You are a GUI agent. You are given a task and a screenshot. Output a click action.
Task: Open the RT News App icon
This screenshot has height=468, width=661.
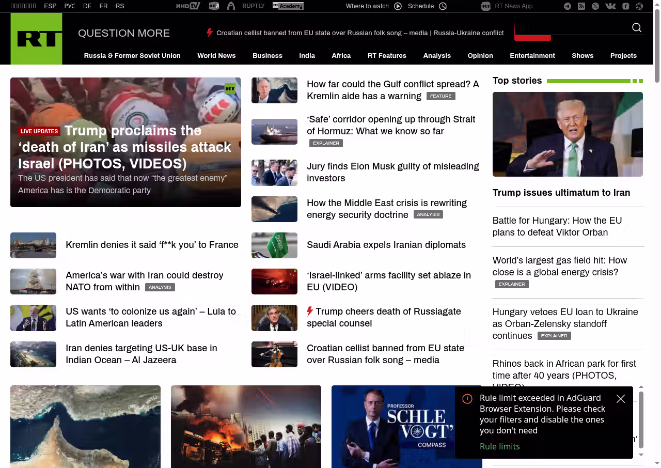pyautogui.click(x=485, y=6)
